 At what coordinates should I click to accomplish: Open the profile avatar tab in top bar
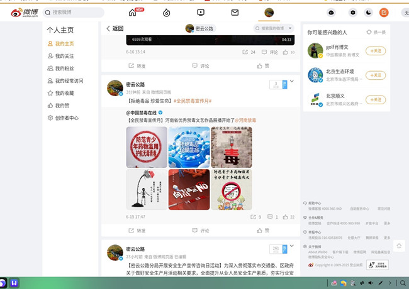pyautogui.click(x=269, y=12)
